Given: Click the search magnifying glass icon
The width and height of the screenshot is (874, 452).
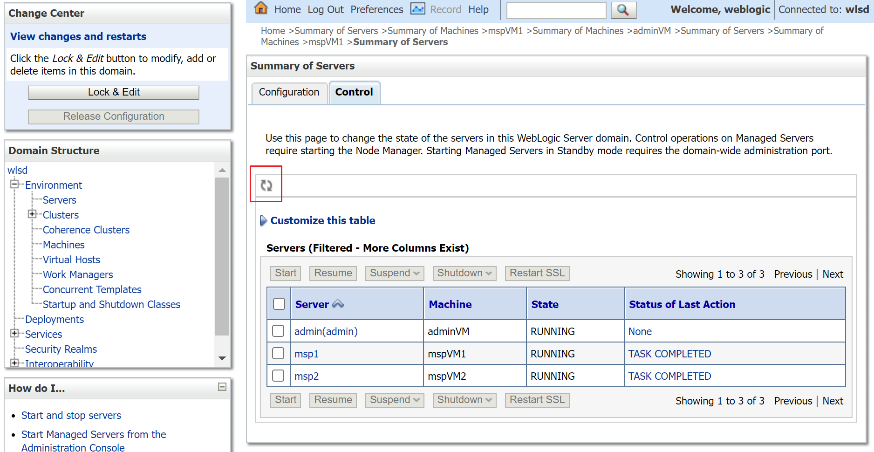Looking at the screenshot, I should tap(623, 10).
